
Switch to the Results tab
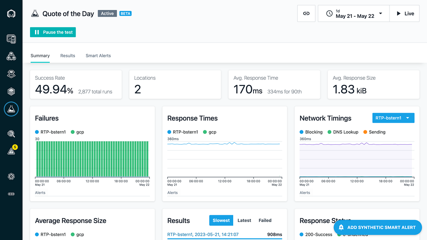68,56
